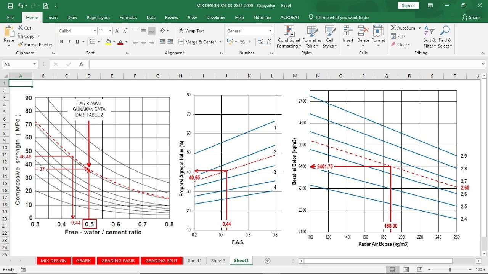
Task: Toggle bold formatting
Action: pos(61,42)
